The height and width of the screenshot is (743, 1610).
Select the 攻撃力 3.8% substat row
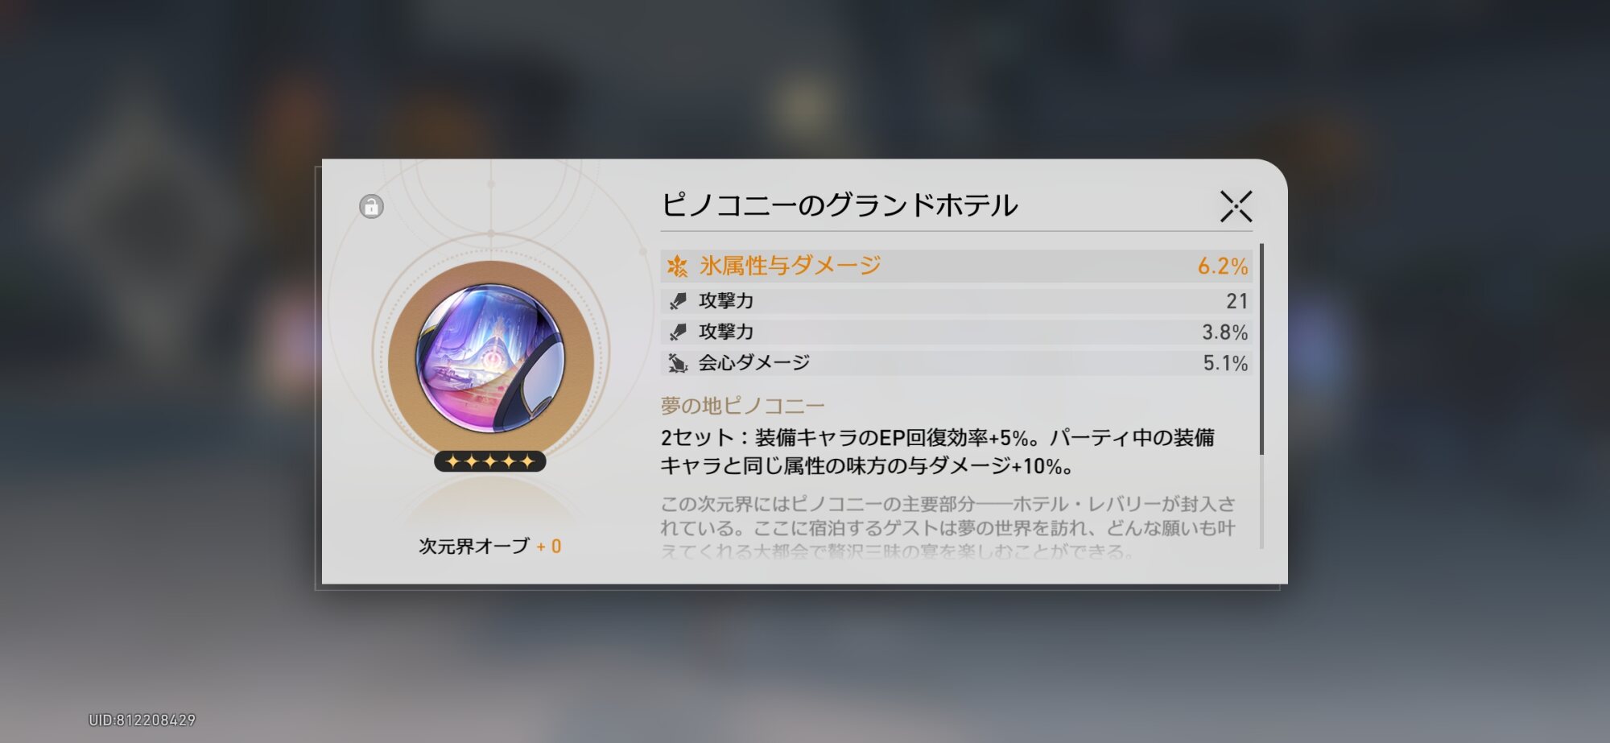point(956,332)
